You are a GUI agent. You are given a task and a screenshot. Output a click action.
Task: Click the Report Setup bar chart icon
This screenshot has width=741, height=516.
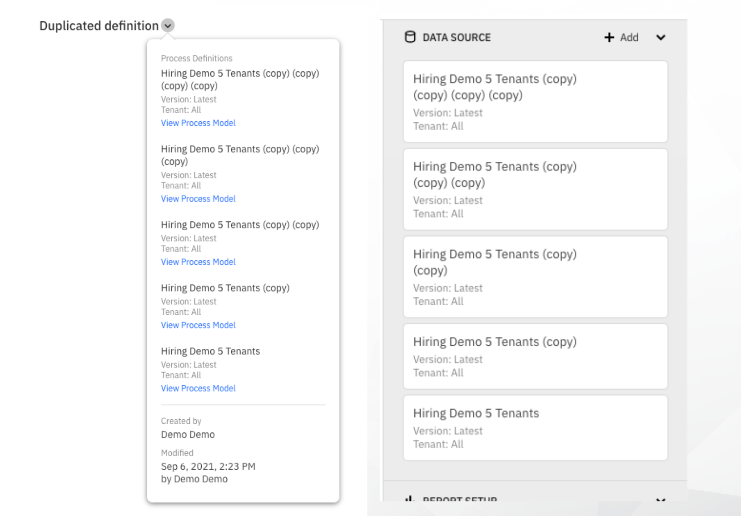410,499
